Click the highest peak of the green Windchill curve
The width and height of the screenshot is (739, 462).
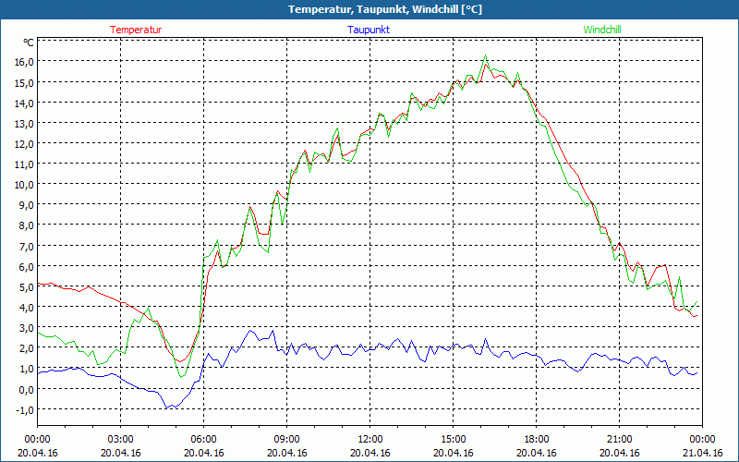click(x=485, y=56)
